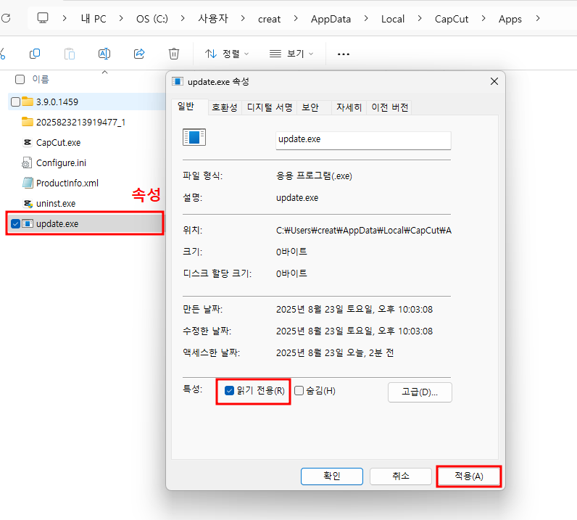577x520 pixels.
Task: Go to the CapCut breadcrumb folder
Action: point(452,18)
